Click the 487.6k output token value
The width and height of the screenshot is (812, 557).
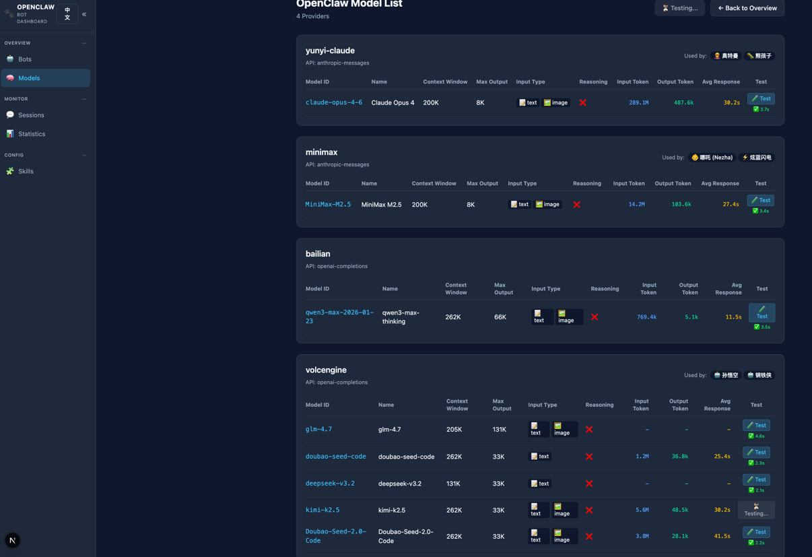pos(683,102)
